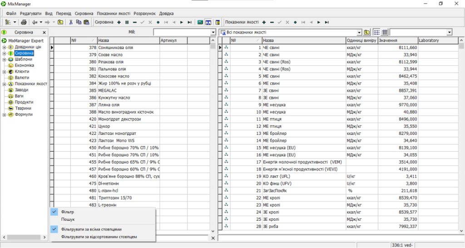The image size is (465, 248).
Task: Close the Сировина panel tab
Action: pyautogui.click(x=44, y=32)
